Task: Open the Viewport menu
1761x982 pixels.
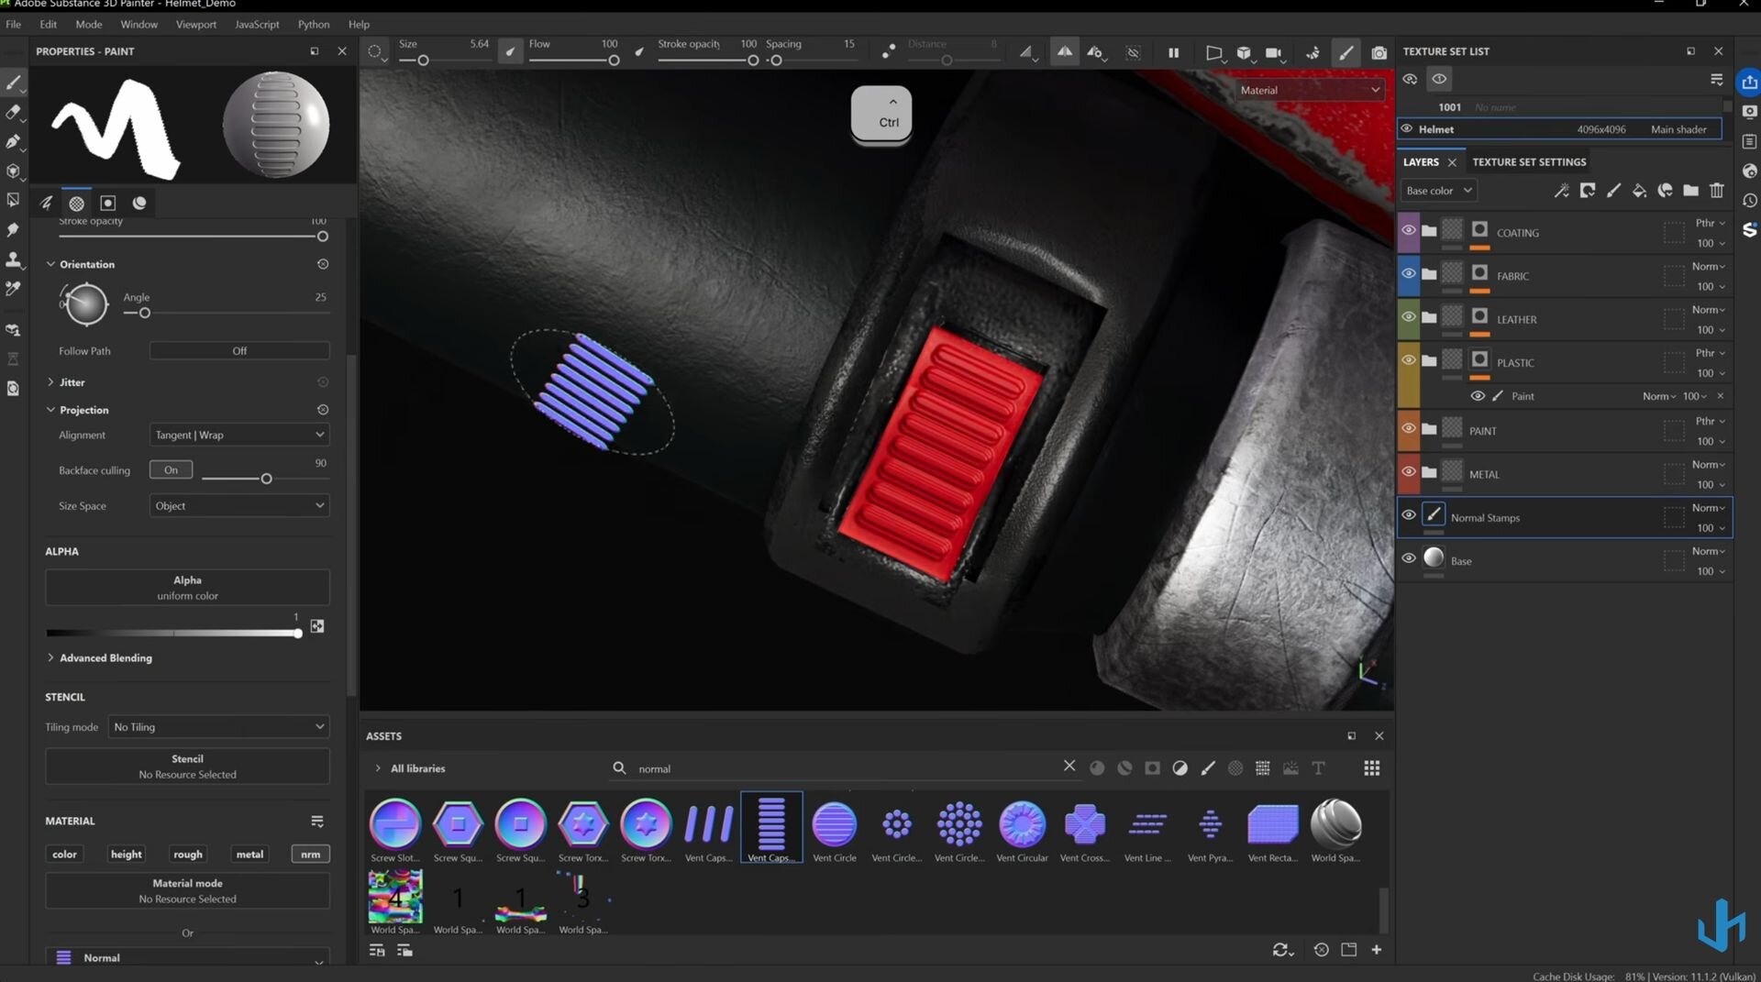Action: click(195, 24)
